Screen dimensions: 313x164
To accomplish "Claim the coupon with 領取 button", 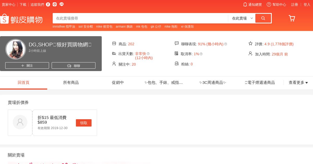I will tap(84, 123).
